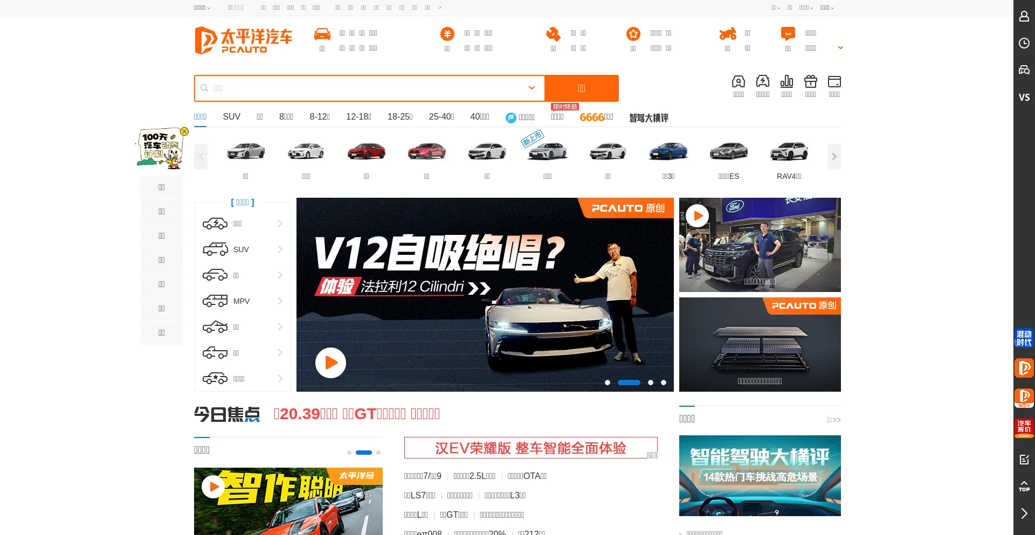The width and height of the screenshot is (1035, 535).
Task: Close the 100天 floating ad
Action: [184, 131]
